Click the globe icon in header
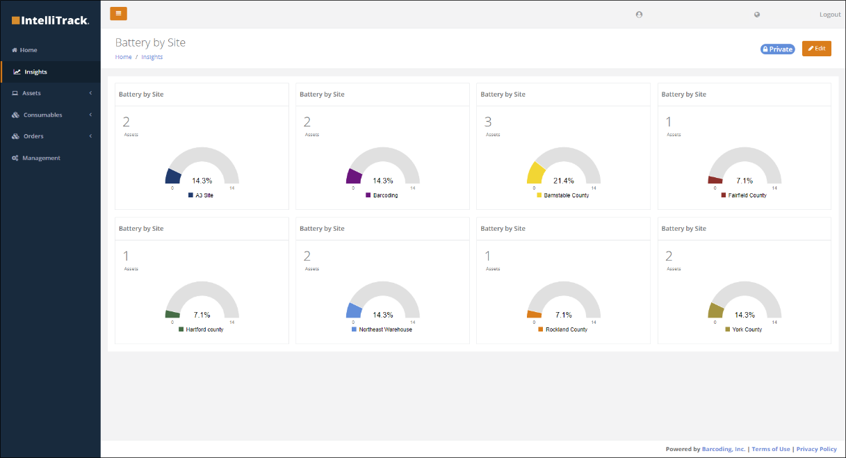 pyautogui.click(x=757, y=15)
